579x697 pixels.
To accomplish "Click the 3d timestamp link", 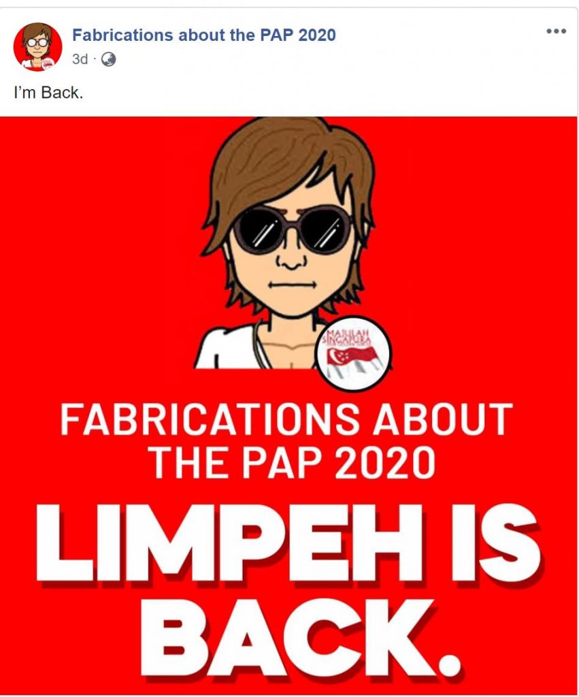I will [80, 59].
